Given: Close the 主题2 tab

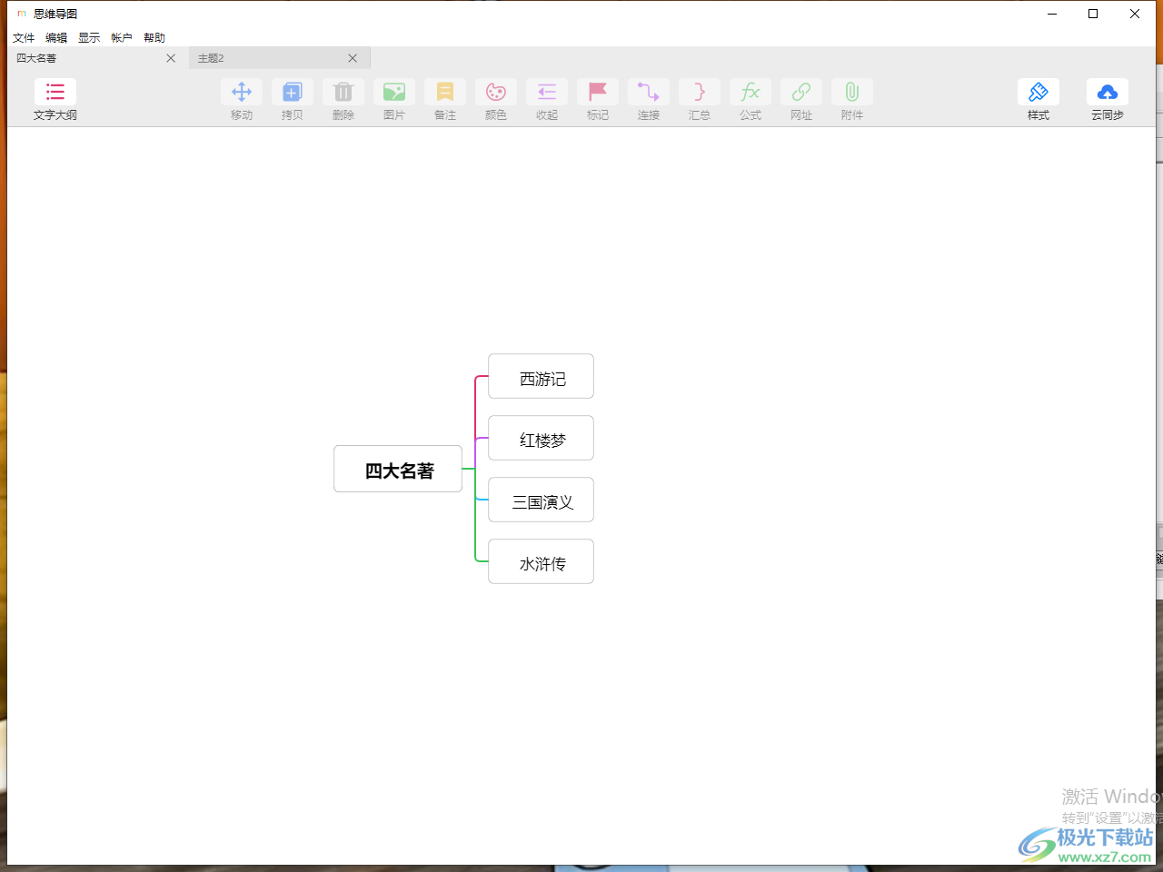Looking at the screenshot, I should [353, 58].
